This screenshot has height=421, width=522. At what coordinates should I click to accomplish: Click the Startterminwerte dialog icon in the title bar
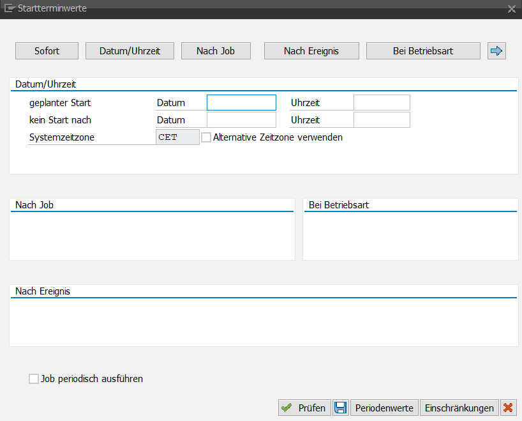click(x=10, y=8)
